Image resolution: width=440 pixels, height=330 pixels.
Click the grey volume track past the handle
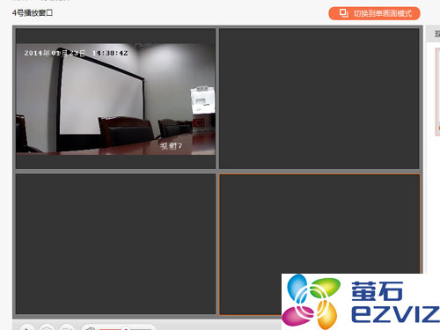[x=141, y=329]
